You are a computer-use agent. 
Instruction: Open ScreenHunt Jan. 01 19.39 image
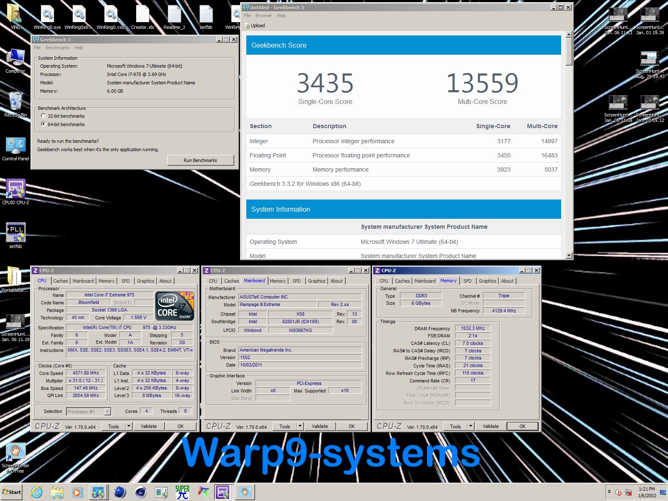[x=650, y=21]
